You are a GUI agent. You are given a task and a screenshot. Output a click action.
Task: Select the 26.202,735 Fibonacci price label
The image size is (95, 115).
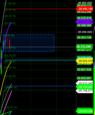point(84,38)
